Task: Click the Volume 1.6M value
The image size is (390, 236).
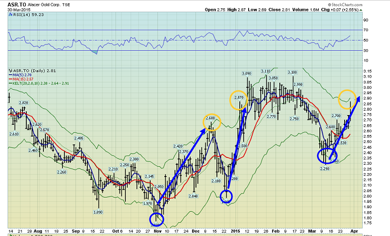Action: (305, 10)
